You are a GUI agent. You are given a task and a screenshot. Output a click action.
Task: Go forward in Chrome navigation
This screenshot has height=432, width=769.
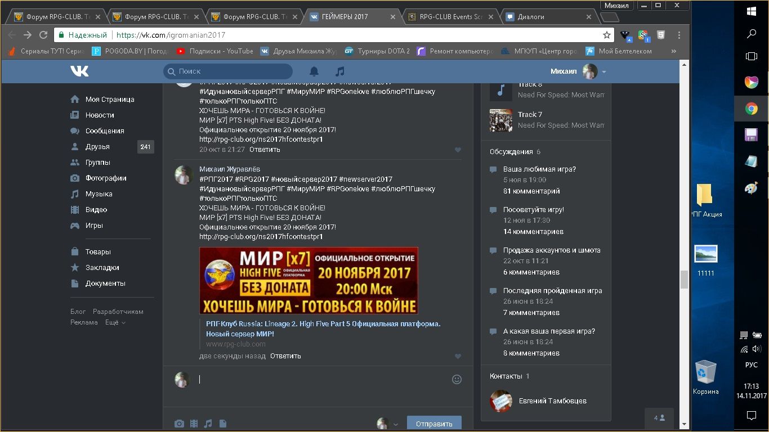tap(28, 35)
